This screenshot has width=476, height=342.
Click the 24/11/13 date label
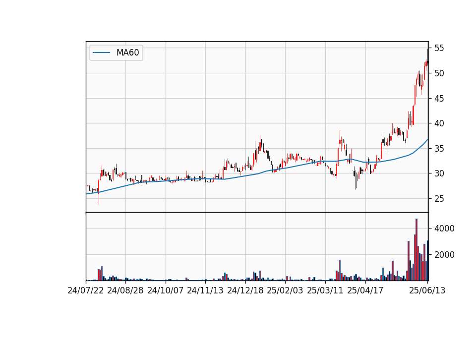coord(205,290)
